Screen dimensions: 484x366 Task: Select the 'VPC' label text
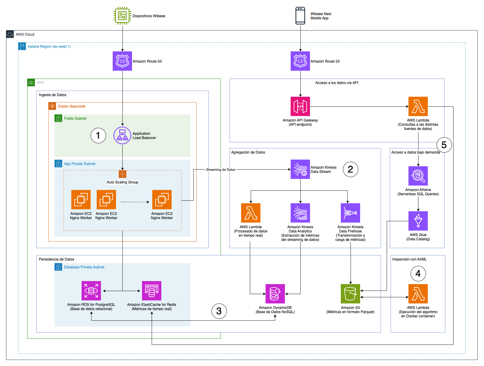tap(40, 83)
